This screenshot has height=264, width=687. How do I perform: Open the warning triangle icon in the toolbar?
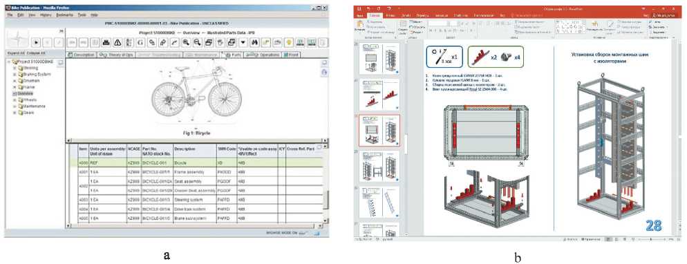[x=117, y=42]
